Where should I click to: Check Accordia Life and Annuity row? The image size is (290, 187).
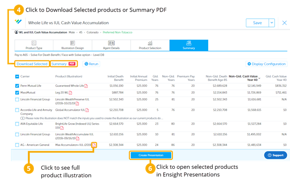[17, 110]
